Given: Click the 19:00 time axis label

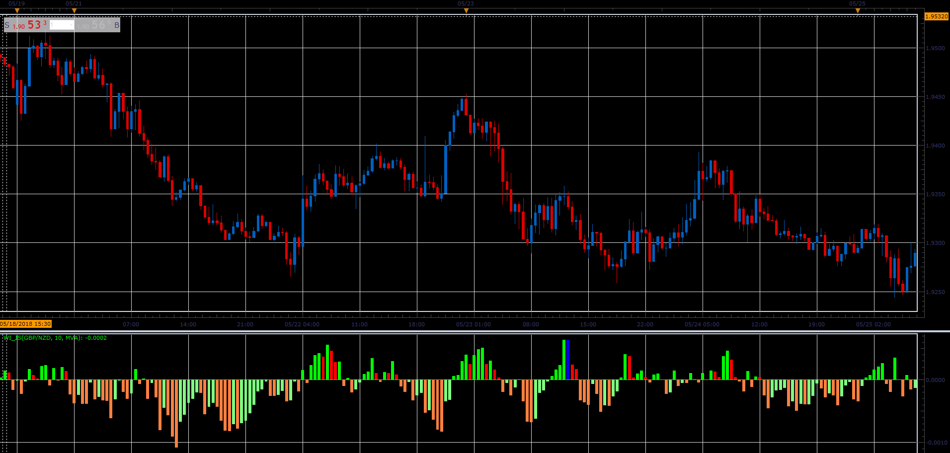Looking at the screenshot, I should (x=817, y=324).
